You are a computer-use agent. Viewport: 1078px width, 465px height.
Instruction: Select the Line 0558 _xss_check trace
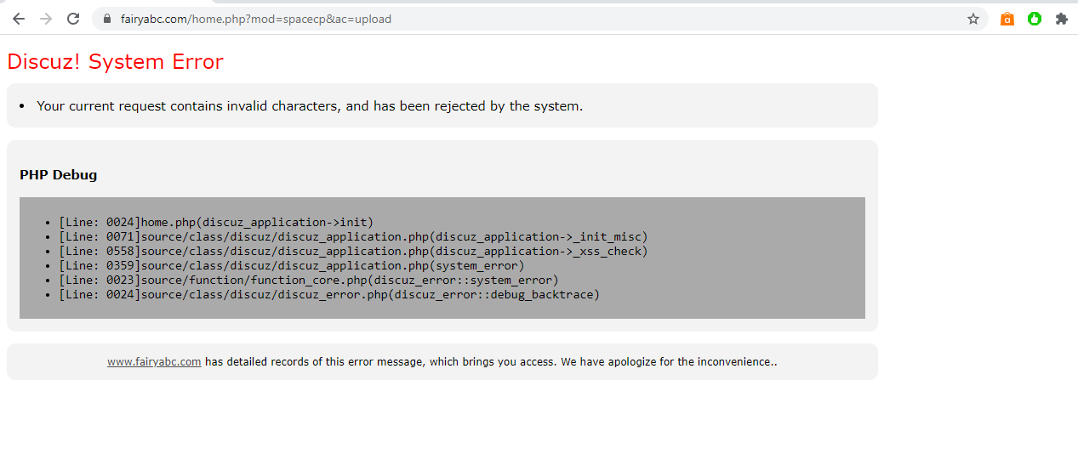tap(353, 252)
